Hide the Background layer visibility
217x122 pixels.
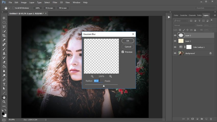click(175, 53)
